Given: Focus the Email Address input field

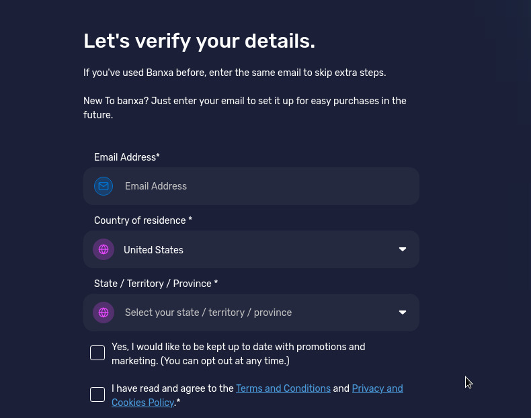Looking at the screenshot, I should [x=251, y=186].
